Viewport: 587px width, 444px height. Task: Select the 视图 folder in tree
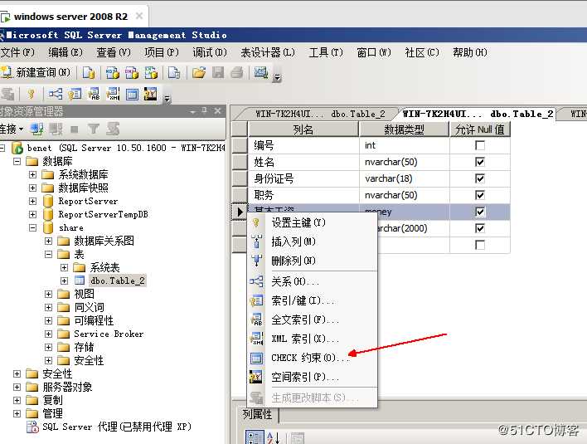tap(85, 294)
